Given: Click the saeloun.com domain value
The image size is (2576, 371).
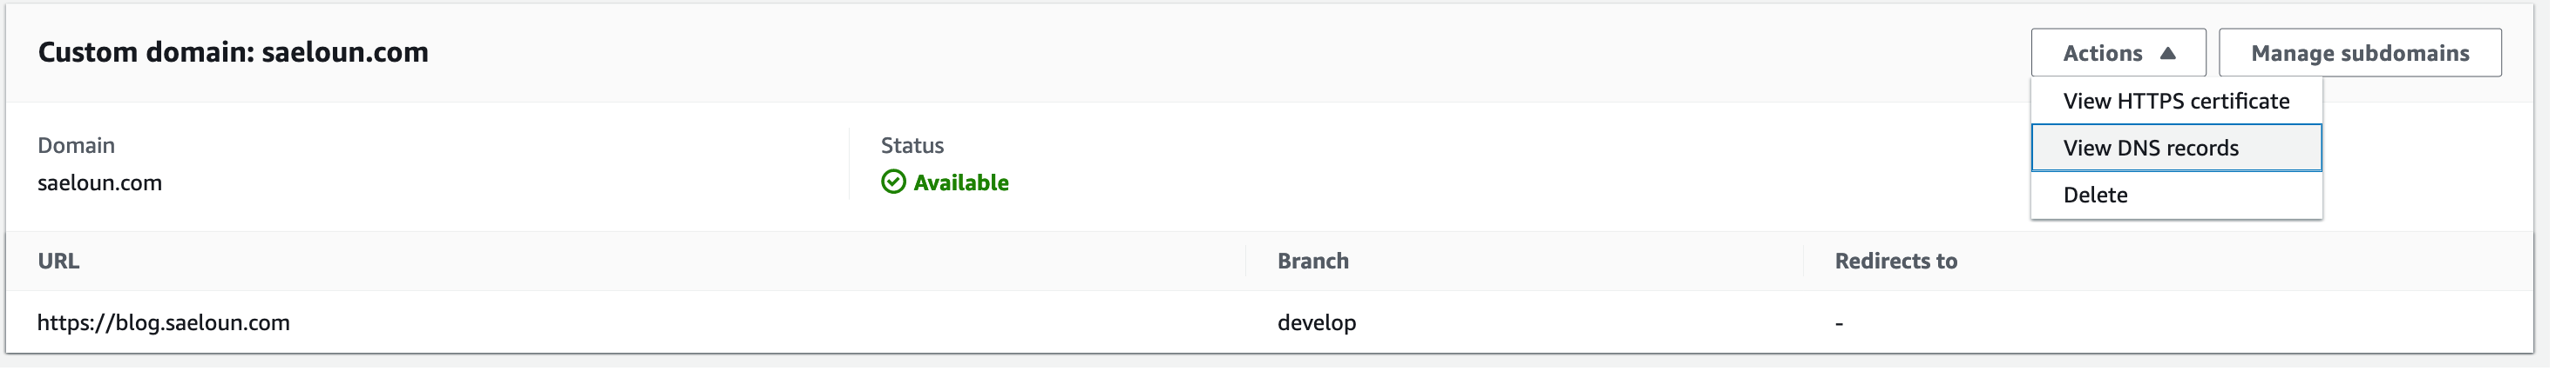Looking at the screenshot, I should click(99, 182).
